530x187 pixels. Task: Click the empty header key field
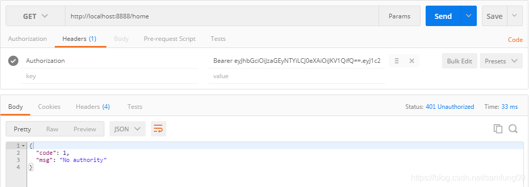point(109,76)
